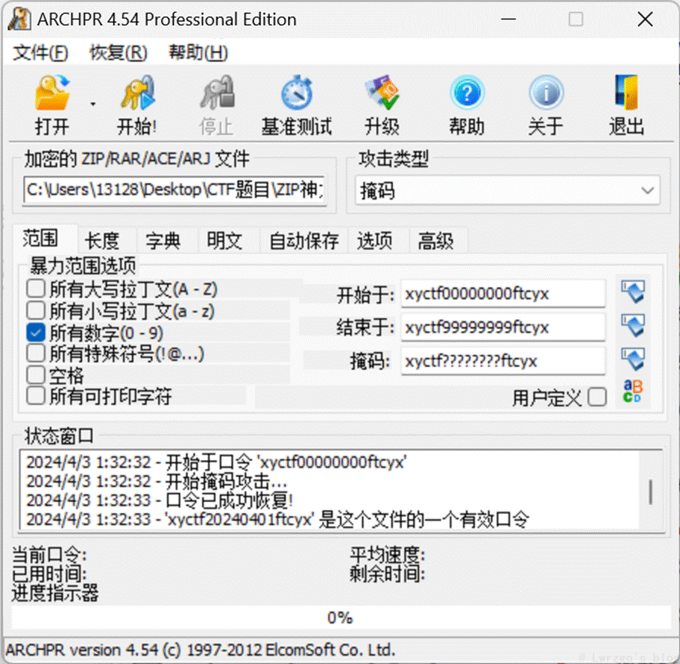Run 基准测试 benchmark stopwatch icon
The height and width of the screenshot is (664, 680).
pyautogui.click(x=297, y=92)
